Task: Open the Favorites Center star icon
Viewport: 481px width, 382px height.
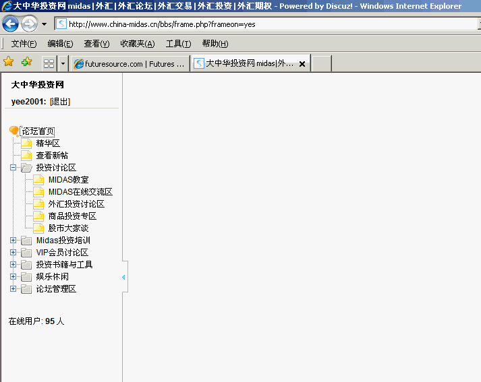Action: click(x=9, y=61)
